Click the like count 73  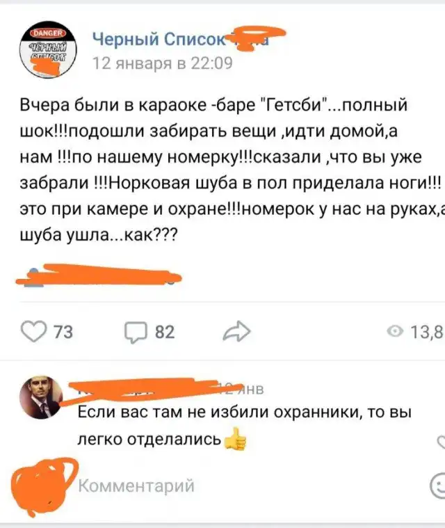point(63,332)
